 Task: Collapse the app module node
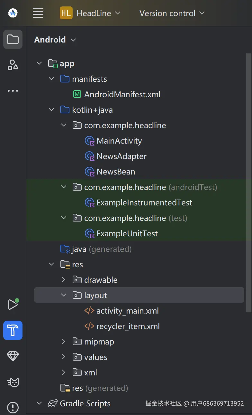click(39, 63)
